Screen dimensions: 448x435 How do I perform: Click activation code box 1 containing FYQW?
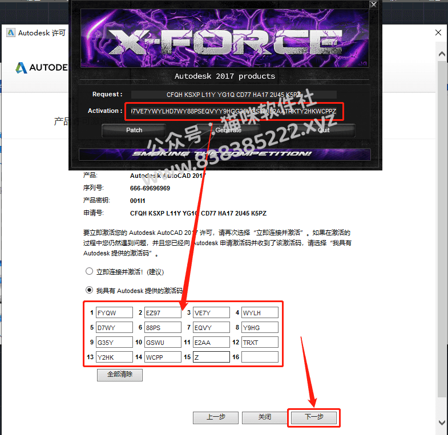(114, 312)
